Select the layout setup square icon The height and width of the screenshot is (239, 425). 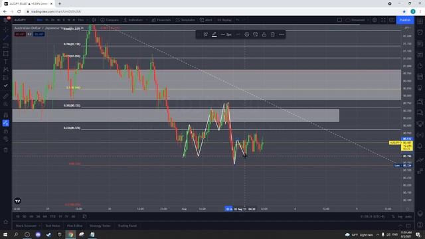(339, 20)
